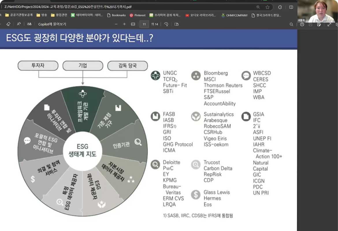The width and height of the screenshot is (338, 231).
Task: Click the ESG 생태계 지도 center label
Action: pyautogui.click(x=83, y=150)
